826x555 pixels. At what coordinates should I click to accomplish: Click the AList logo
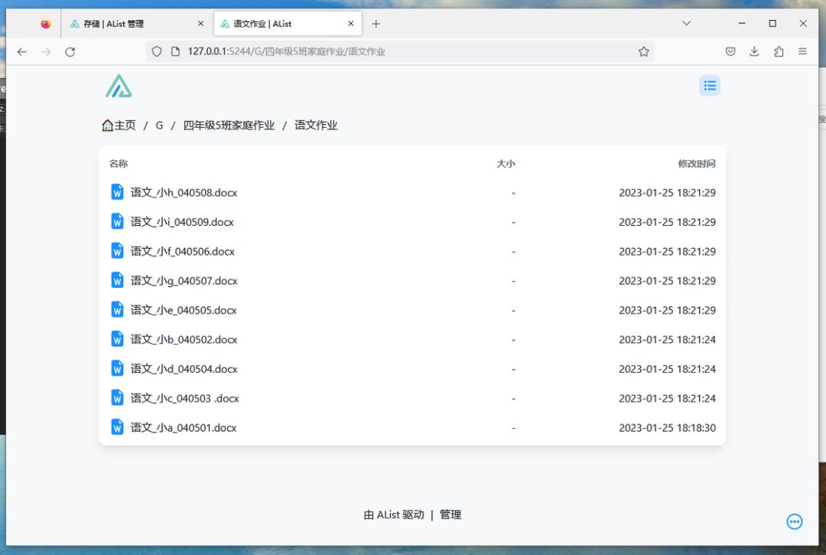119,86
